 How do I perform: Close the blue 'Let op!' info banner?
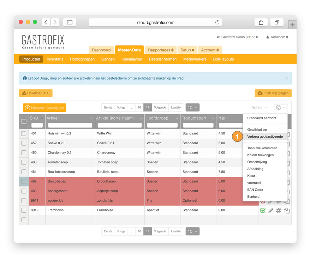[x=286, y=78]
